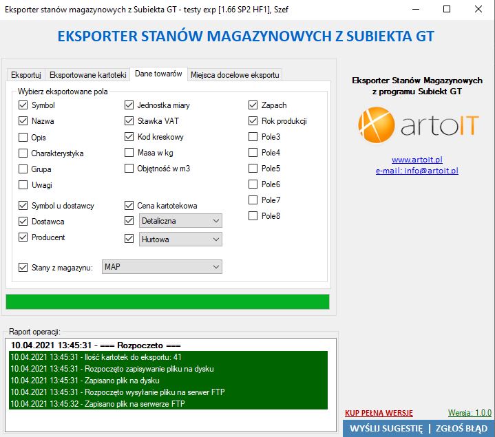Viewport: 495px width, 437px height.
Task: Open the Eksportowane kartoteki tab
Action: [88, 74]
